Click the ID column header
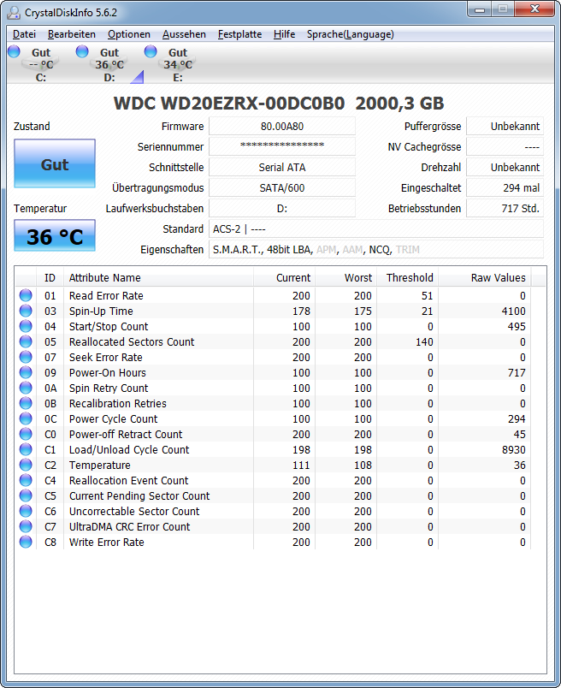561x688 pixels. coord(50,278)
